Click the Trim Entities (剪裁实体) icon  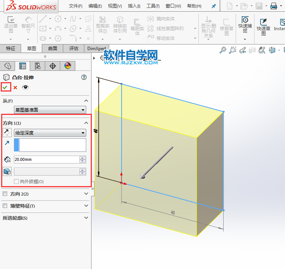click(103, 20)
